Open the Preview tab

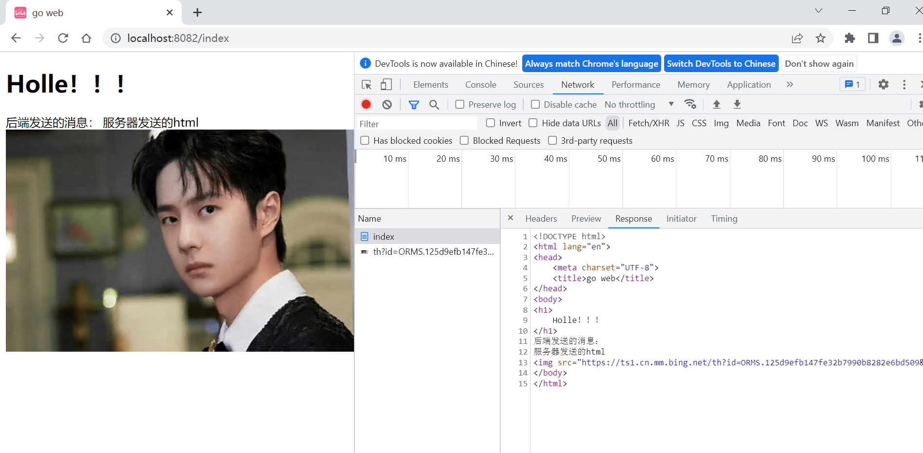(586, 219)
